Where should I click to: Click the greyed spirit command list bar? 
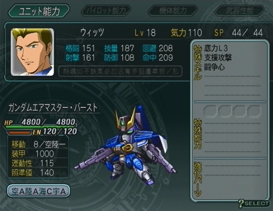click(120, 71)
